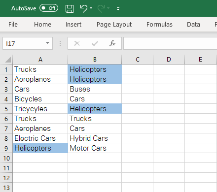Click cell A2 containing Aeroplanes
The height and width of the screenshot is (192, 217).
coord(40,79)
